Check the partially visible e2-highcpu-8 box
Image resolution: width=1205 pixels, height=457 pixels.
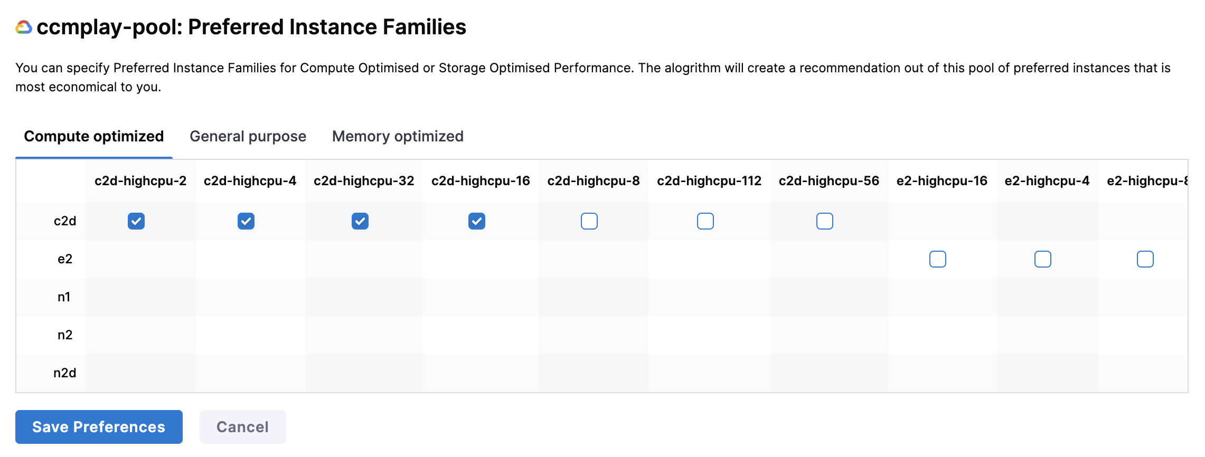1145,259
